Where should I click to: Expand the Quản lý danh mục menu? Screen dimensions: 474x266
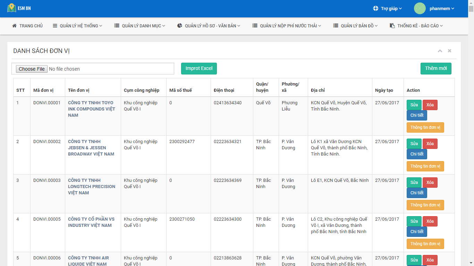click(140, 26)
